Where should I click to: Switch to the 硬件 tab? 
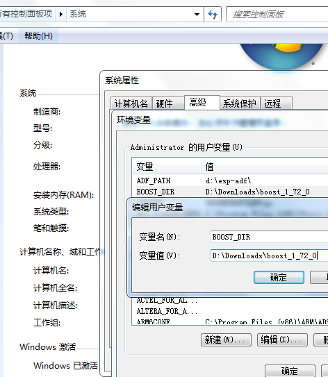pos(165,103)
